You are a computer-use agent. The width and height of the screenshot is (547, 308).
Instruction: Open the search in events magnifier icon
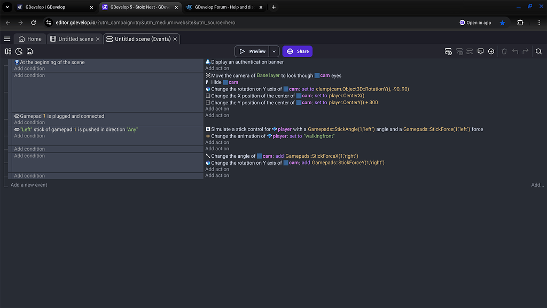tap(538, 51)
